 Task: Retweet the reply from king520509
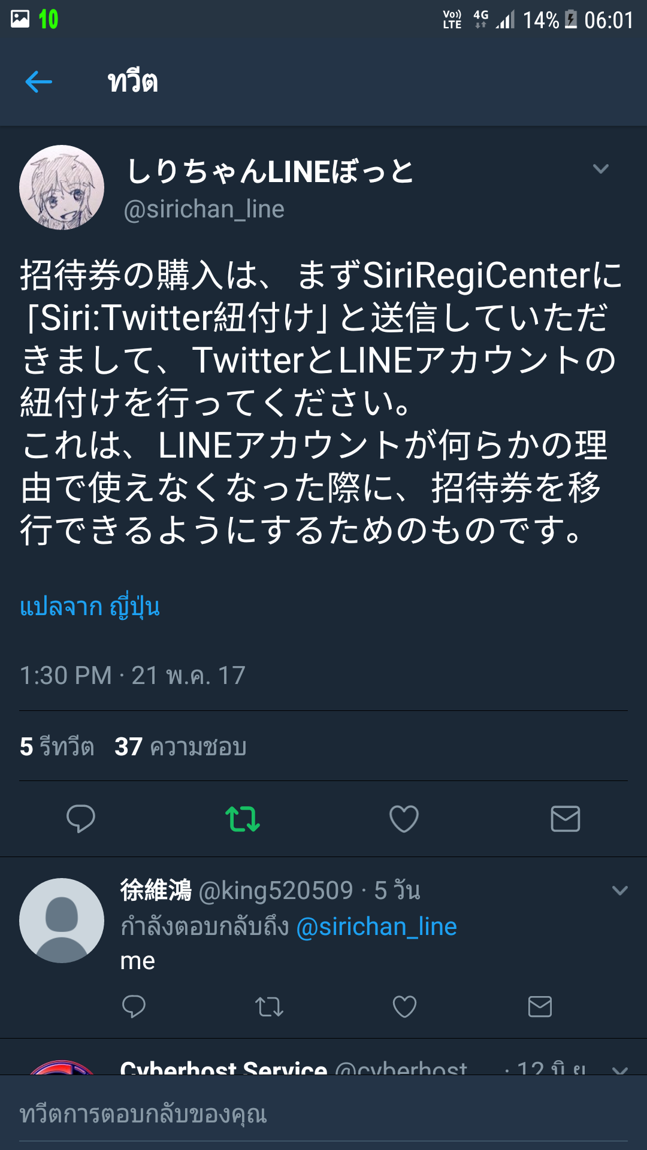pyautogui.click(x=269, y=1006)
